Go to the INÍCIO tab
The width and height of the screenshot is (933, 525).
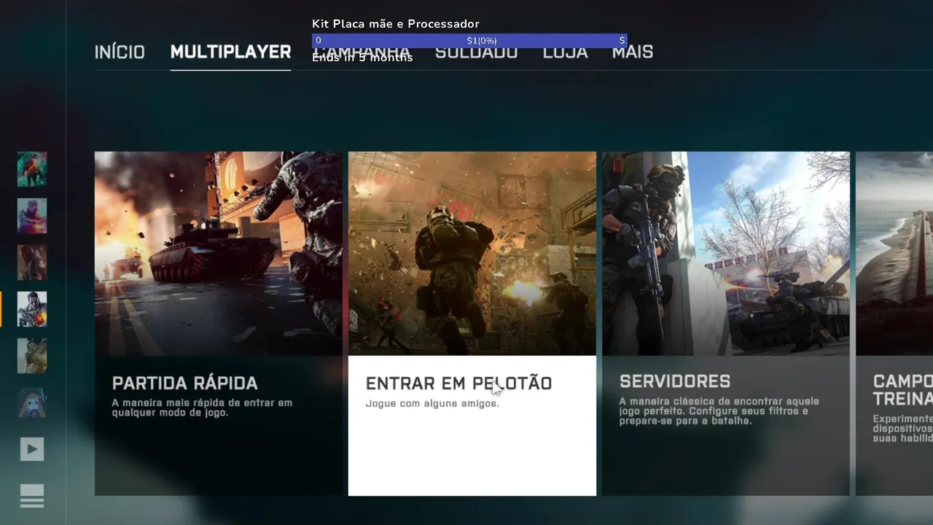120,52
